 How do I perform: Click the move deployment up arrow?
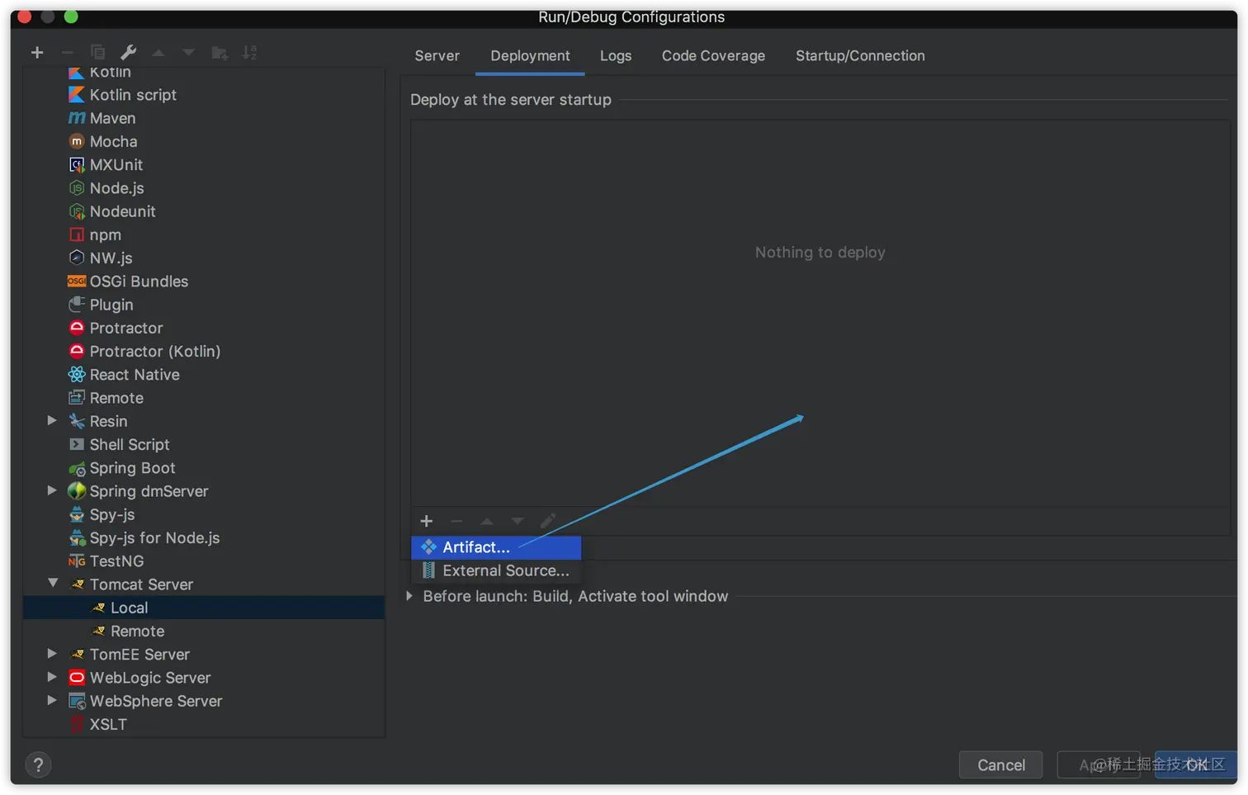coord(487,521)
